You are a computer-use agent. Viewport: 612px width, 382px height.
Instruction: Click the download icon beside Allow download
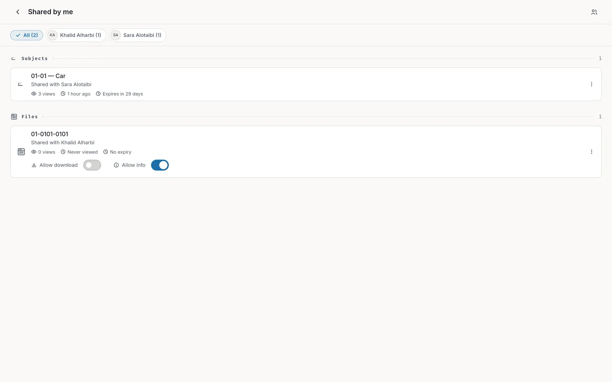tap(34, 165)
